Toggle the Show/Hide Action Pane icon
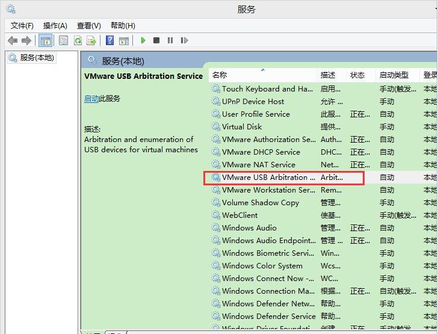This screenshot has width=438, height=334. click(123, 40)
